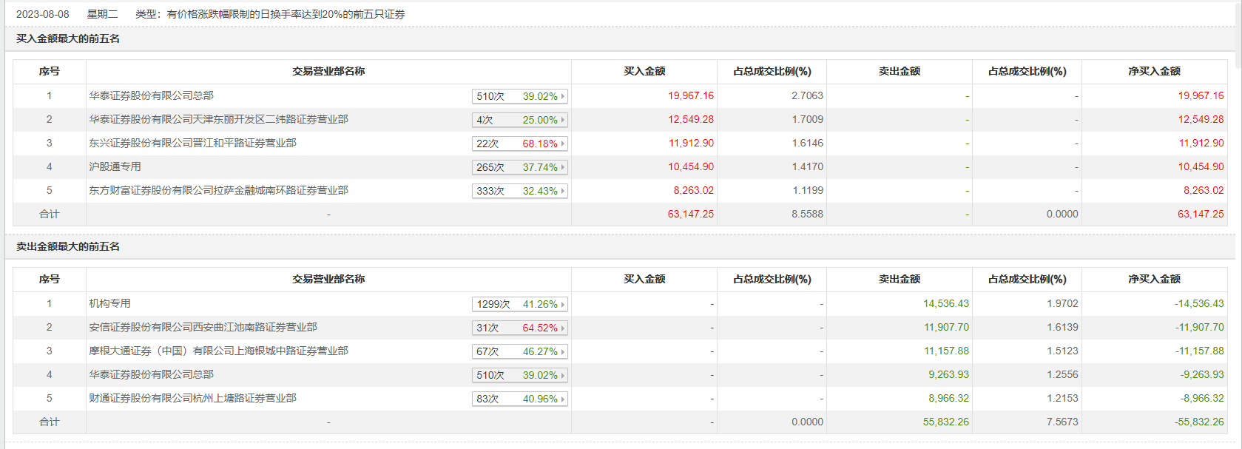Viewport: 1242px width, 449px height.
Task: Click the 卖出金额最大的前五名 section heading
Action: (68, 246)
